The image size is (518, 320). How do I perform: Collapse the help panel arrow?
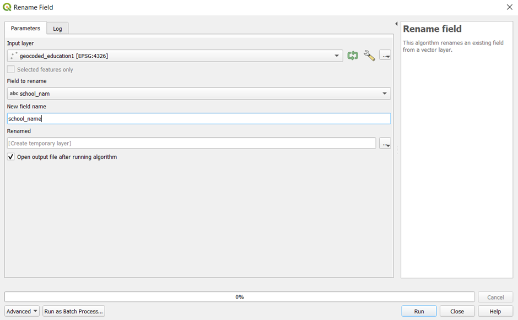pos(396,24)
